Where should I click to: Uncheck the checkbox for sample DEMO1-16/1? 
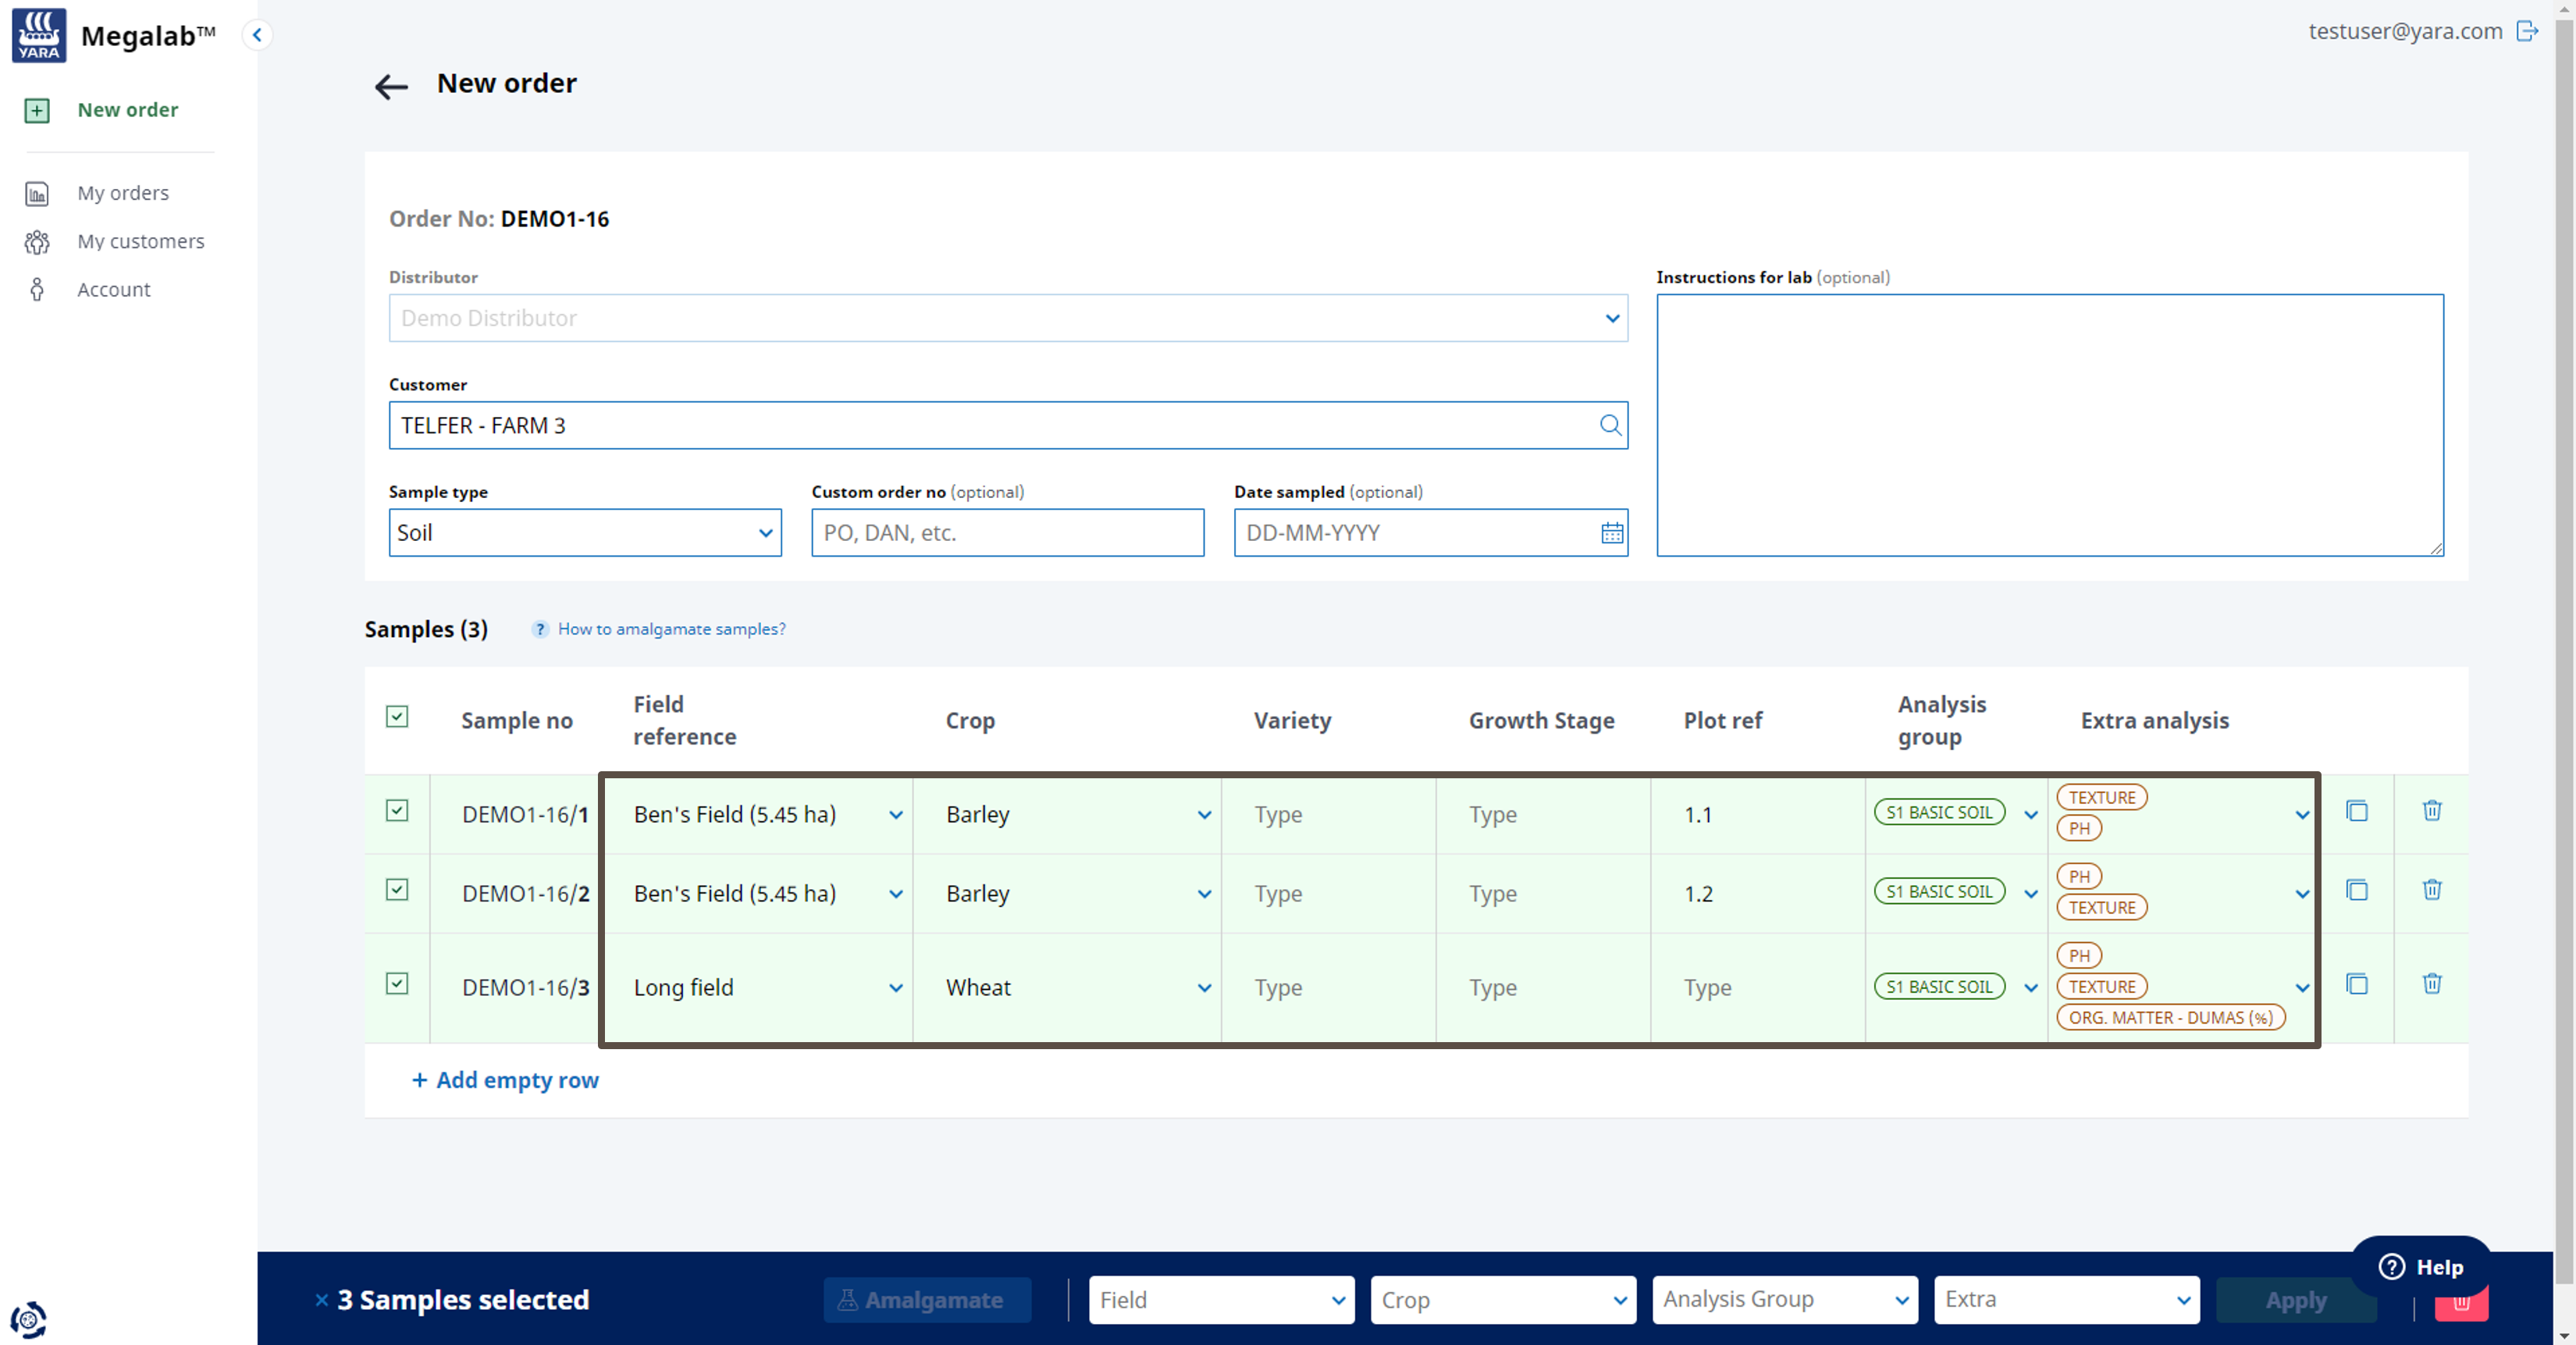click(397, 811)
